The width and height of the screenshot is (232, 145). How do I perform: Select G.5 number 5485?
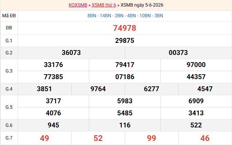tap(125, 113)
